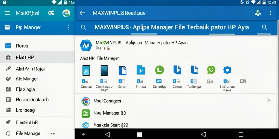
Task: Open the Satan file icon
Action: coord(122,70)
